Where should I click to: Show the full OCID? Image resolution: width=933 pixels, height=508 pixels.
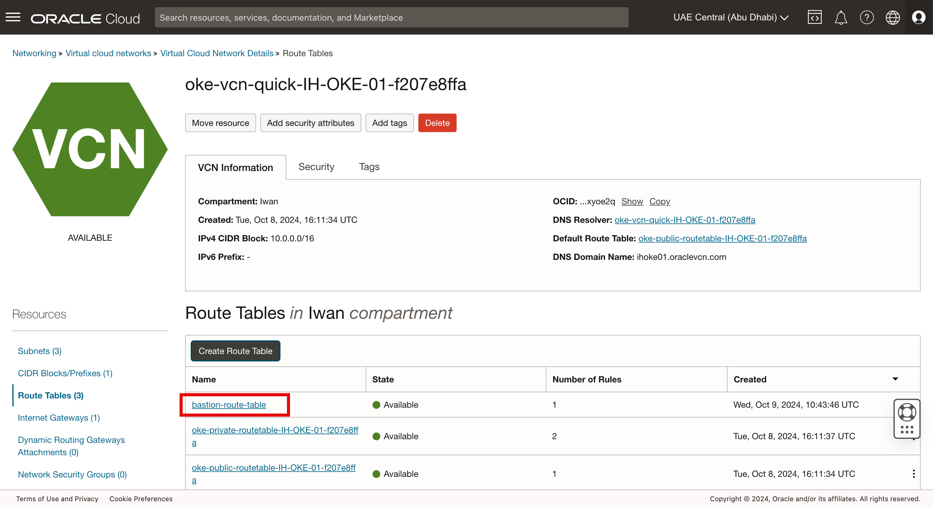click(632, 202)
